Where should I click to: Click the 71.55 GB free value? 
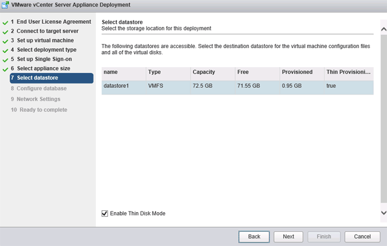[248, 86]
